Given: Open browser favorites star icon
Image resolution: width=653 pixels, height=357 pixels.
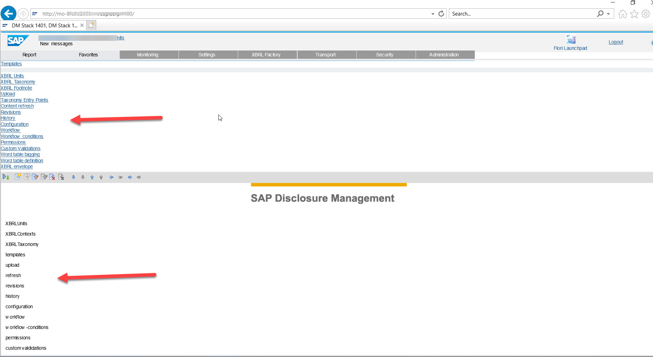Looking at the screenshot, I should (634, 14).
